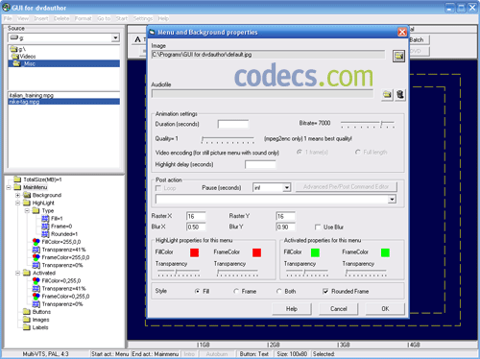Image resolution: width=480 pixels, height=359 pixels.
Task: Toggle the Use Blur checkbox
Action: click(318, 227)
